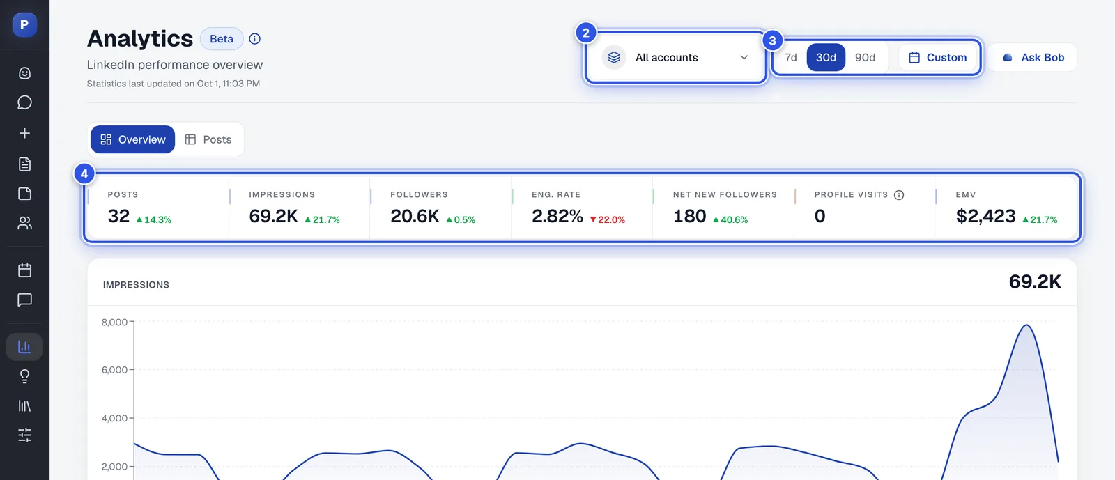Click the Ask Bob button

click(1033, 57)
